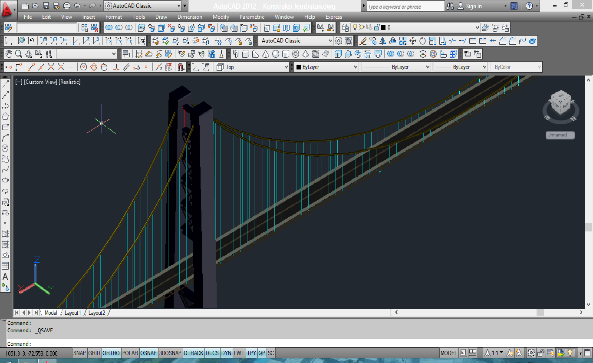
Task: Select the Ellipse draw tool
Action: (x=5, y=180)
